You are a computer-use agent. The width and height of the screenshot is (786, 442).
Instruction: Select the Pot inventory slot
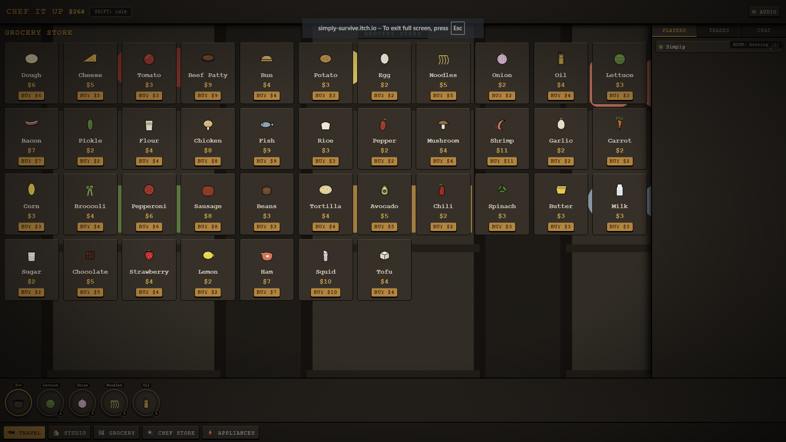18,403
